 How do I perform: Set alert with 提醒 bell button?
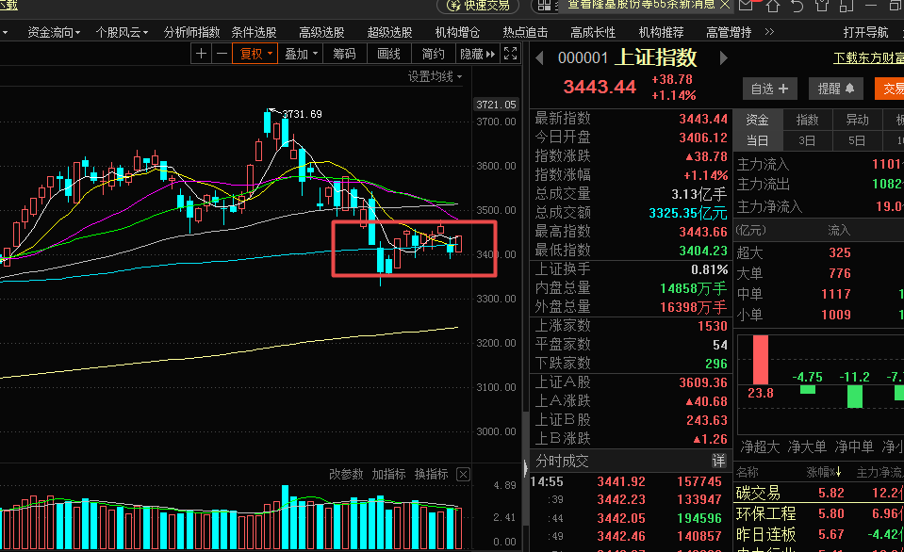[835, 89]
